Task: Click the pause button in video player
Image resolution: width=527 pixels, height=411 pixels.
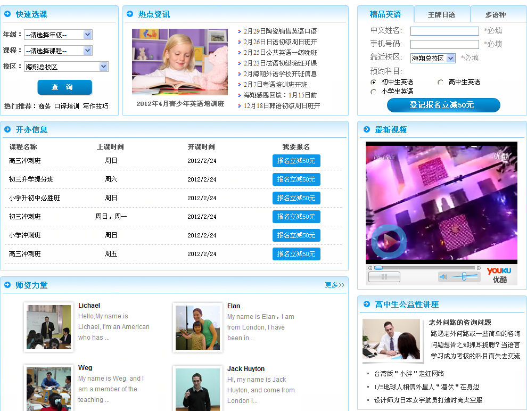Action: [384, 276]
